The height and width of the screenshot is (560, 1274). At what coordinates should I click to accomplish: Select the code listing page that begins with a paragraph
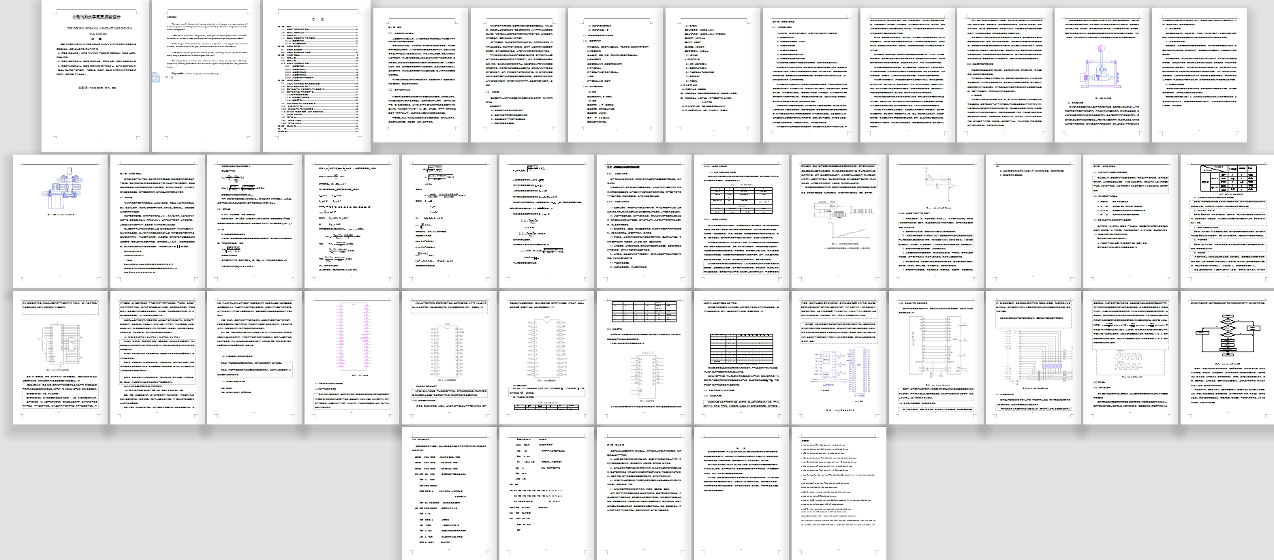[449, 494]
